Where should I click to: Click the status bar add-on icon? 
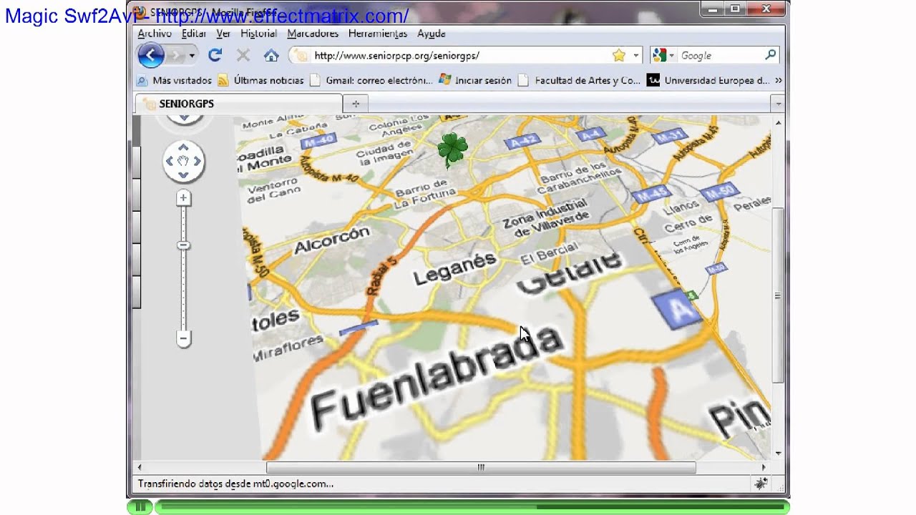coord(761,484)
